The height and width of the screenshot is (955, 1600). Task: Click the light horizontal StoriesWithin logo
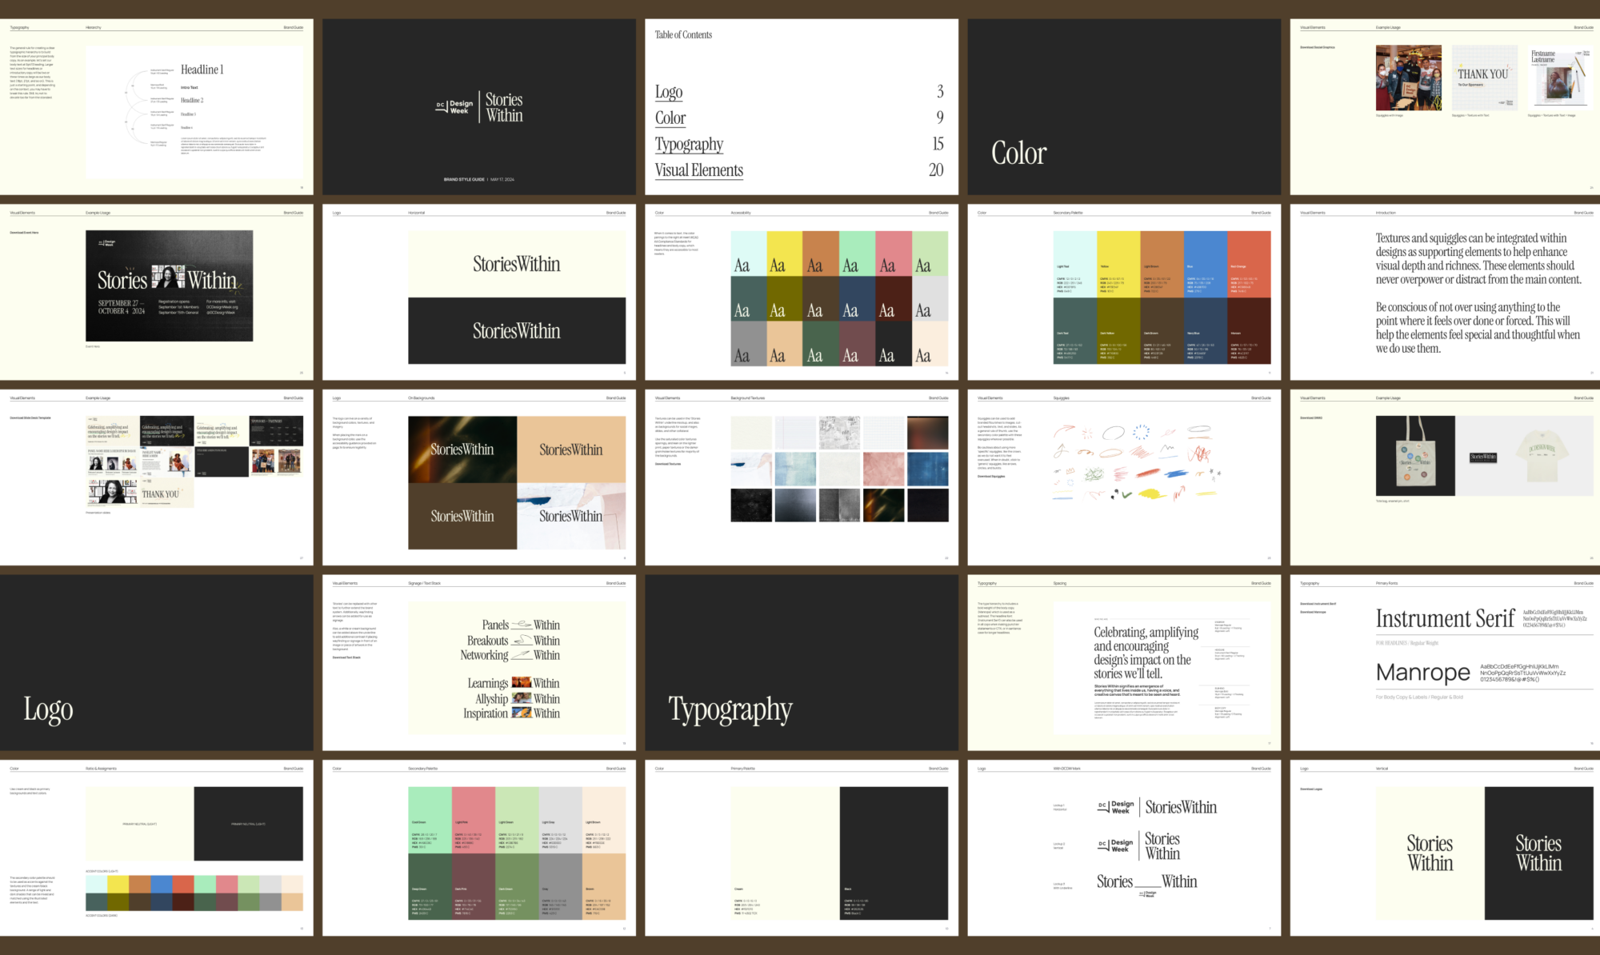[x=517, y=264]
